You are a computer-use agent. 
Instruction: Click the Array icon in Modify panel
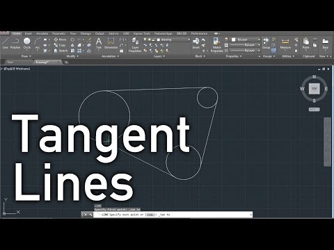click(79, 51)
